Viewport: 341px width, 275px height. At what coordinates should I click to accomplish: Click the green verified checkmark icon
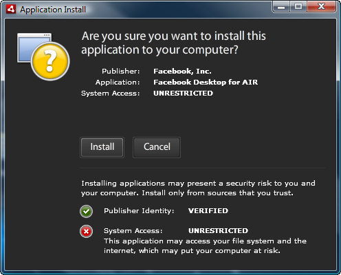86,211
